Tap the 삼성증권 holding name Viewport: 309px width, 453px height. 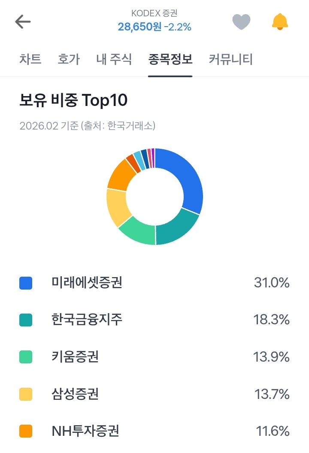(x=75, y=394)
